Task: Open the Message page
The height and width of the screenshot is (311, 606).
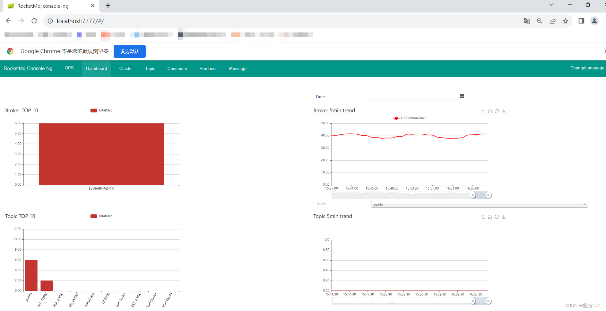Action: (x=238, y=68)
